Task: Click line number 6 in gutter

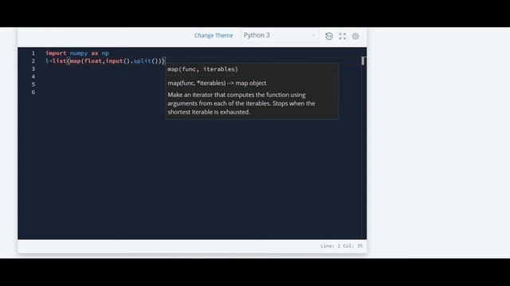Action: (33, 92)
